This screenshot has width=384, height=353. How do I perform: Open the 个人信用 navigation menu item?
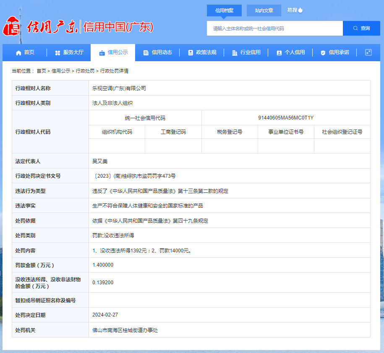click(290, 52)
